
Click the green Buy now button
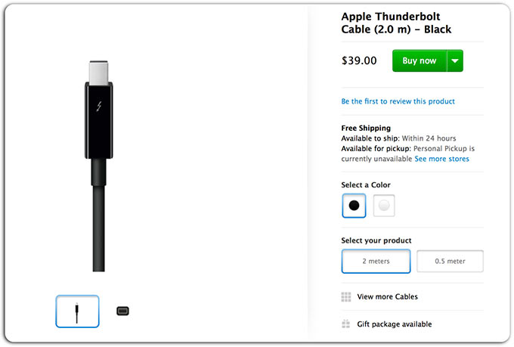(419, 60)
